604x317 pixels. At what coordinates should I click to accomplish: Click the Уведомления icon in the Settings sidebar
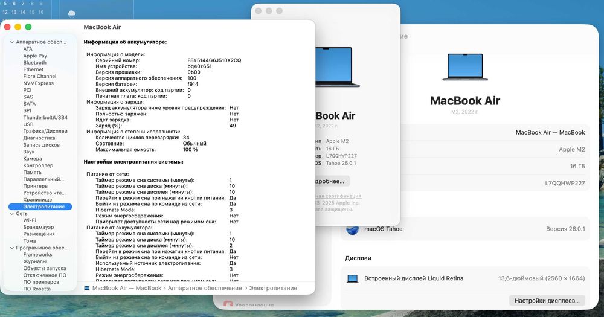click(x=228, y=305)
